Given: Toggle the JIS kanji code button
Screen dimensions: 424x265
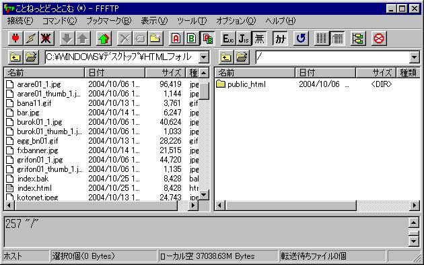Looking at the screenshot, I should tap(244, 38).
